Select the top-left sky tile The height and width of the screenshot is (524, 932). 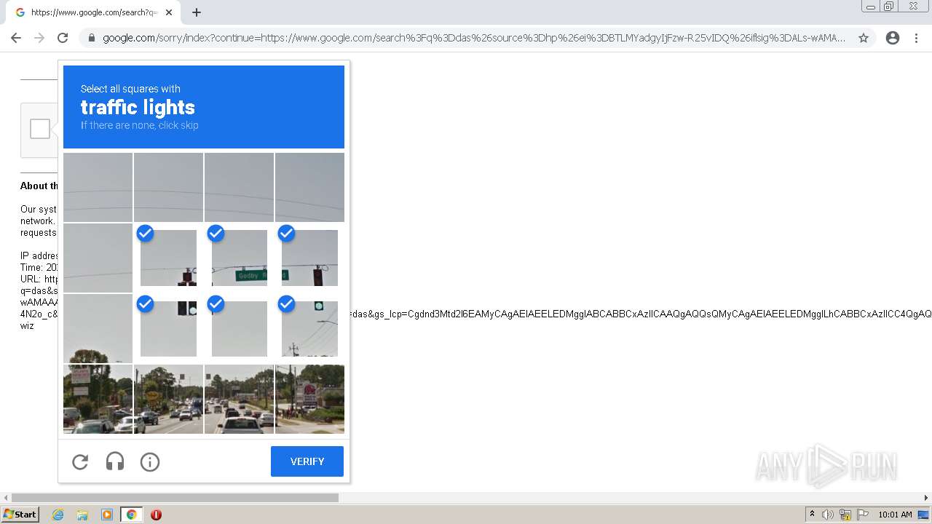[98, 187]
